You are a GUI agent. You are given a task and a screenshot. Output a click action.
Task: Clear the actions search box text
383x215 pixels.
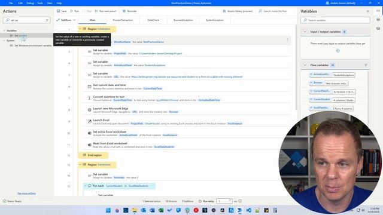(x=47, y=20)
